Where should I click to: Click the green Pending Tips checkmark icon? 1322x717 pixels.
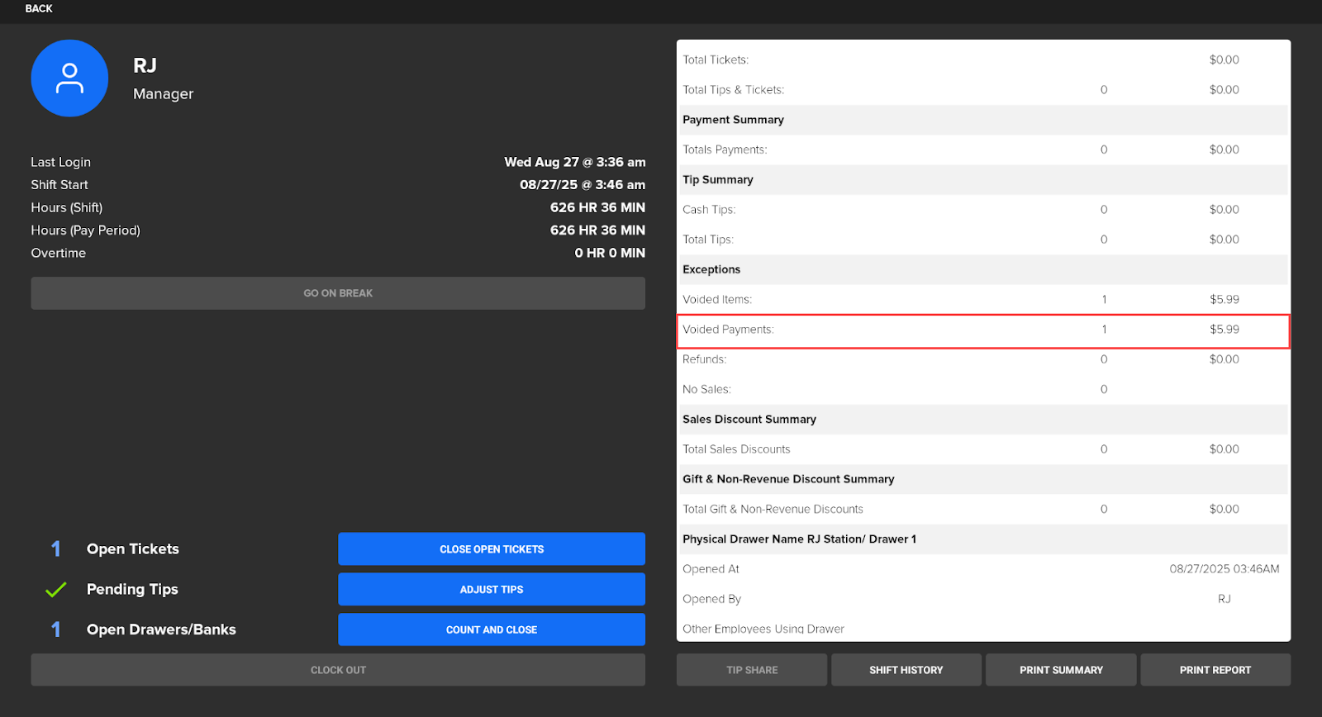(x=55, y=590)
